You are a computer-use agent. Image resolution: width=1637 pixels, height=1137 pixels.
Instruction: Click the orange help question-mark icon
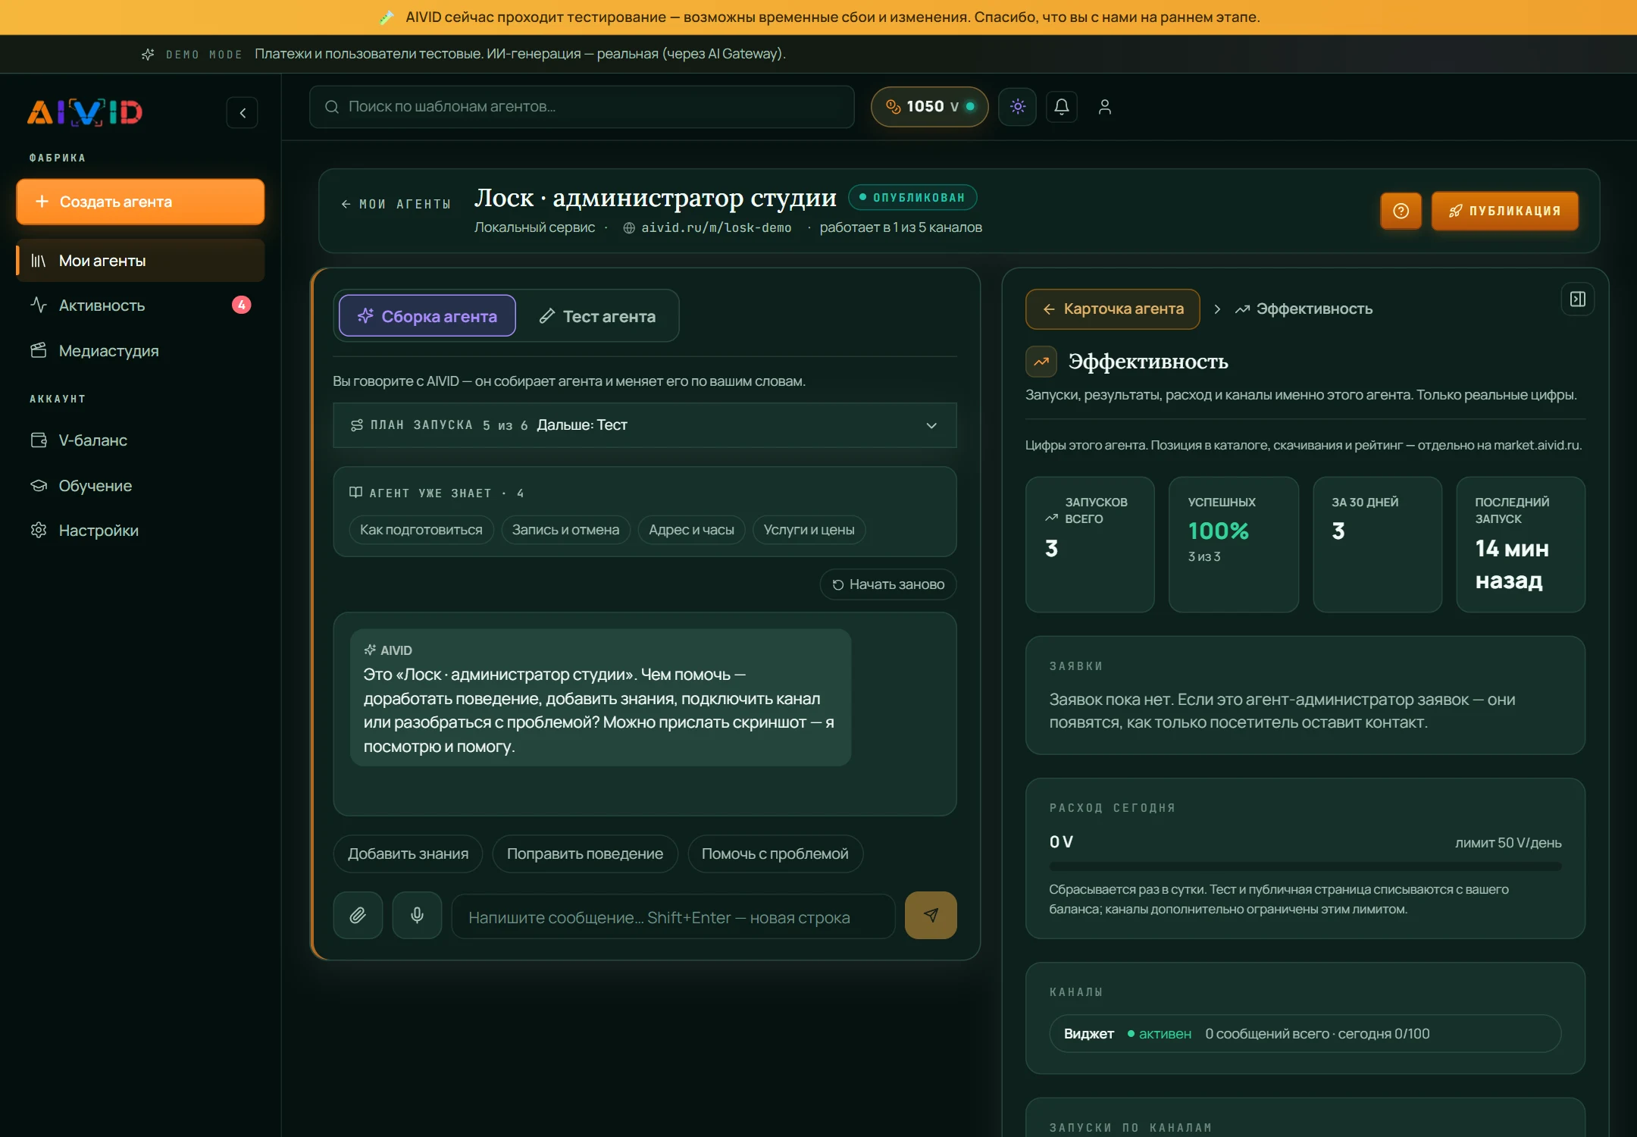pyautogui.click(x=1401, y=211)
